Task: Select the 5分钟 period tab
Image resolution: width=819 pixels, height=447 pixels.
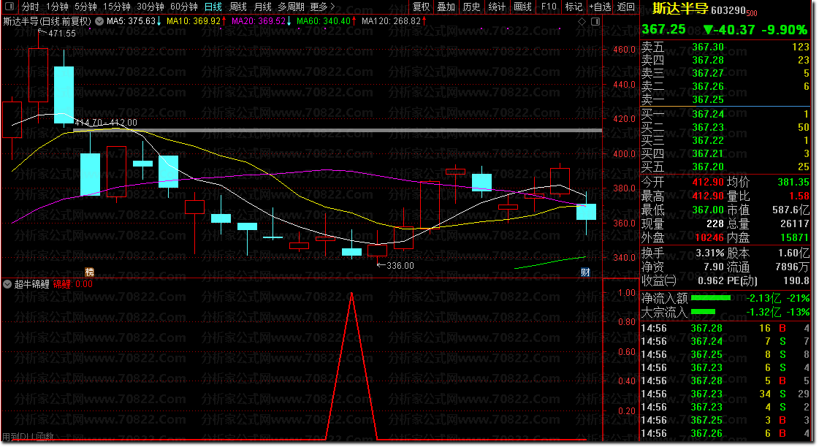Action: point(85,7)
